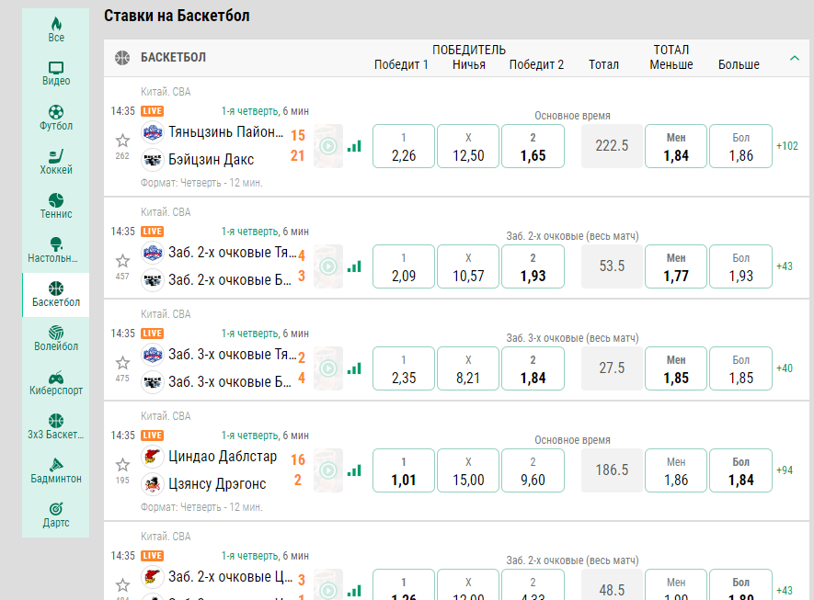The width and height of the screenshot is (814, 600).
Task: Show +94 additional bets for Циндао match
Action: click(785, 470)
